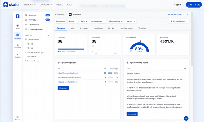204x122 pixels.
Task: Click the New badge beside Discovery
Action: point(47,15)
